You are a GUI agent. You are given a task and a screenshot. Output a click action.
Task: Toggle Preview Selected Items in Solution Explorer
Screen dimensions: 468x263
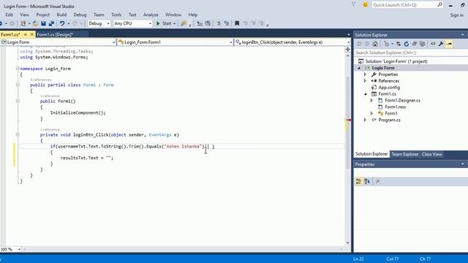pos(449,44)
